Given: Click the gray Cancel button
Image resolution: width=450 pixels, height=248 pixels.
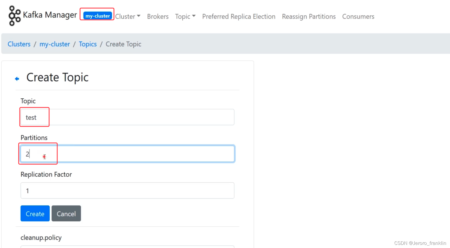Looking at the screenshot, I should pos(66,213).
